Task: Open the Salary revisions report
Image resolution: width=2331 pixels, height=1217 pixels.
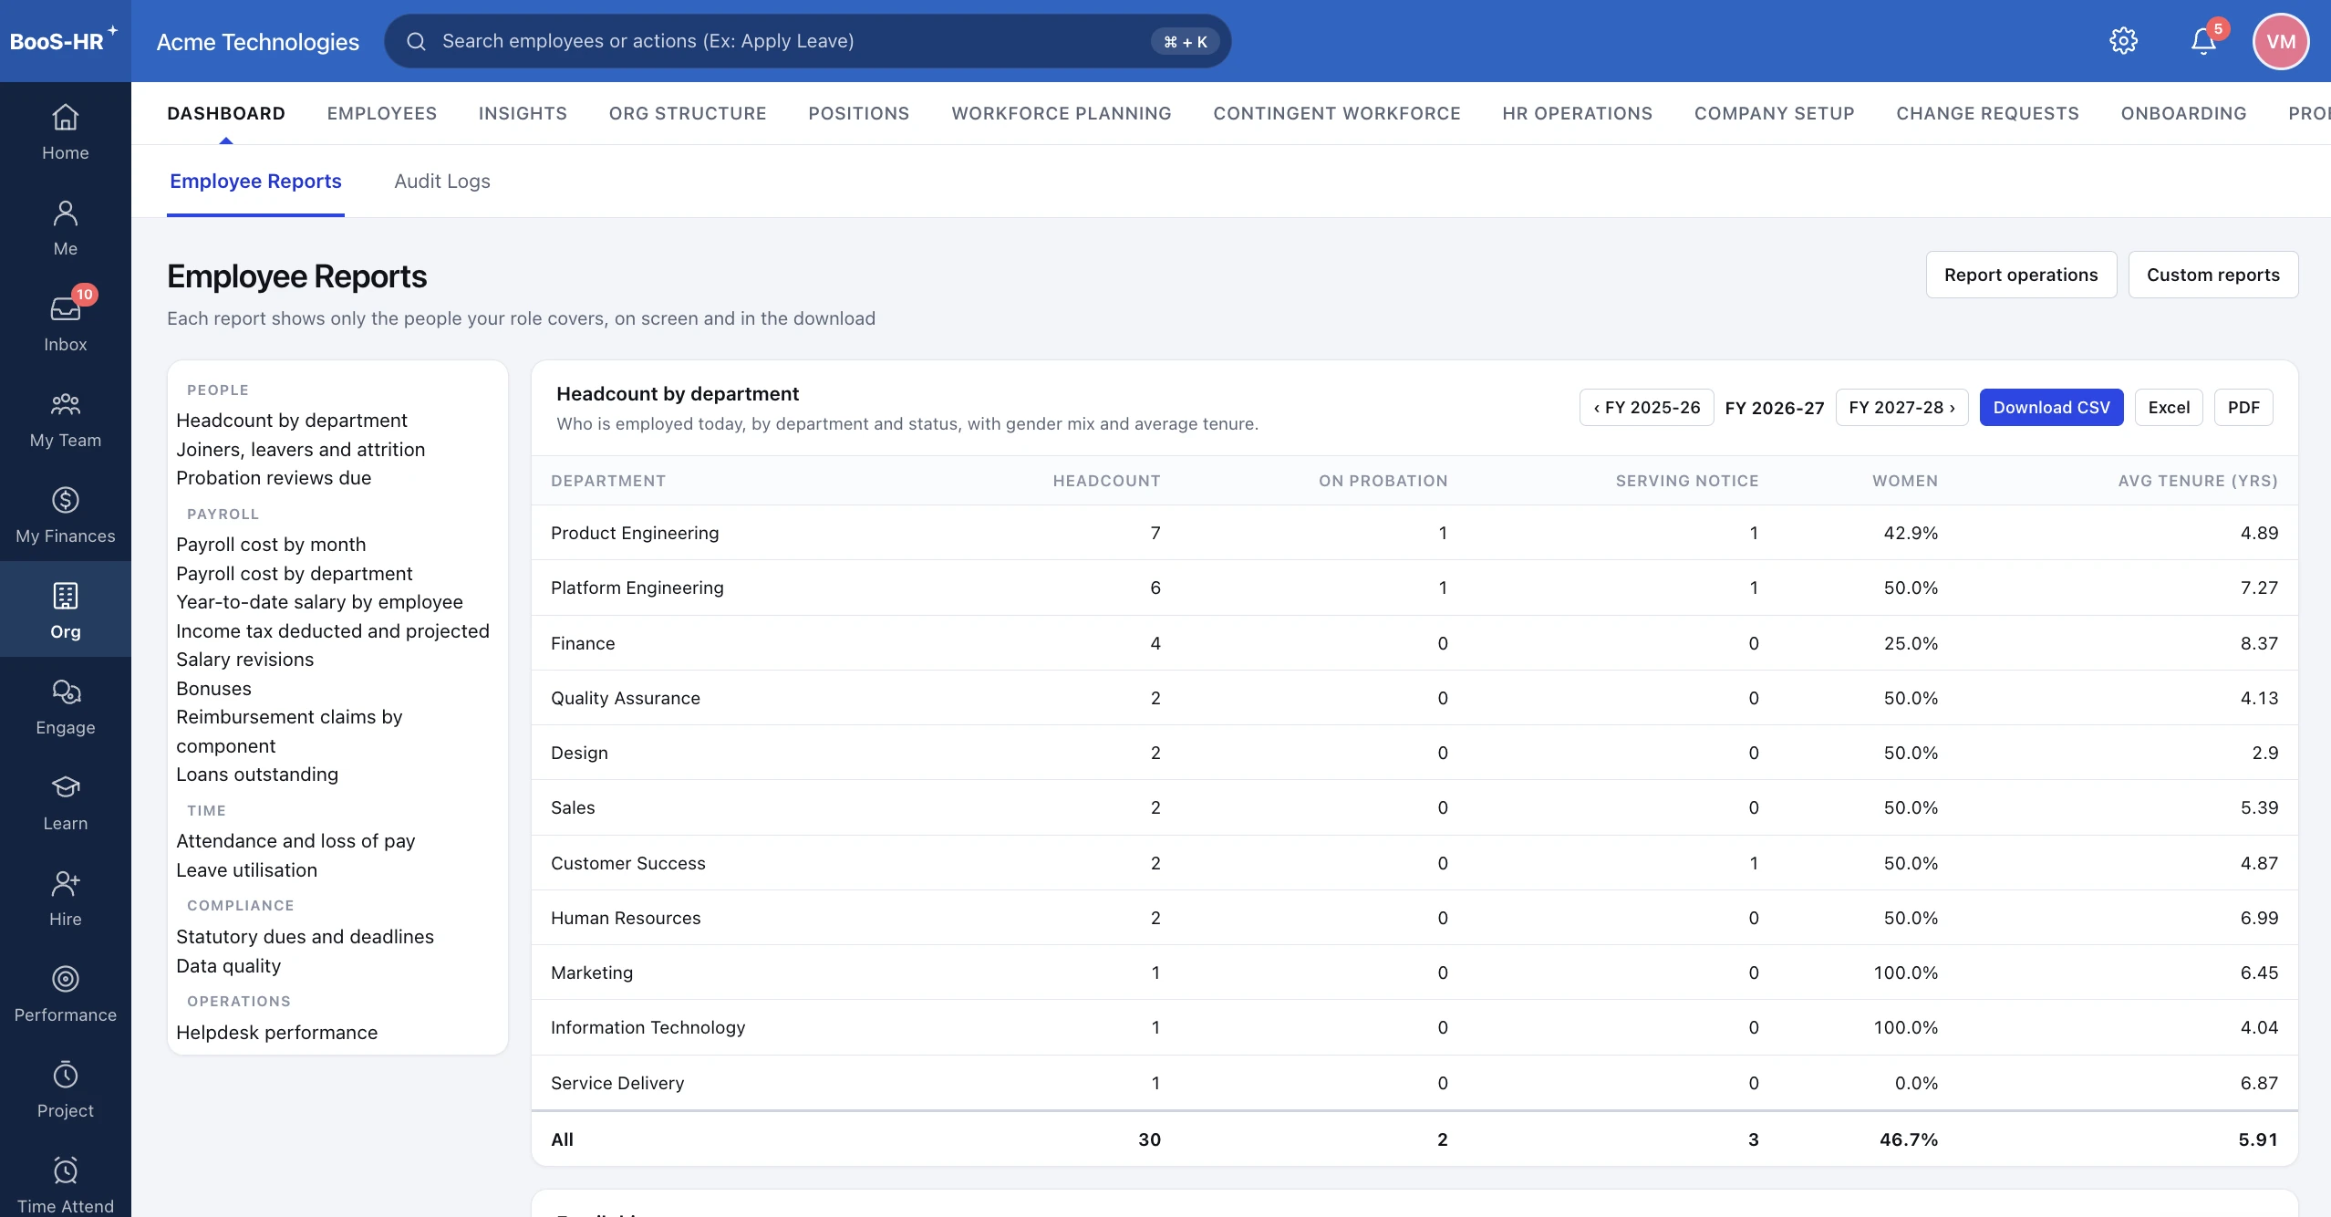Action: pos(244,660)
